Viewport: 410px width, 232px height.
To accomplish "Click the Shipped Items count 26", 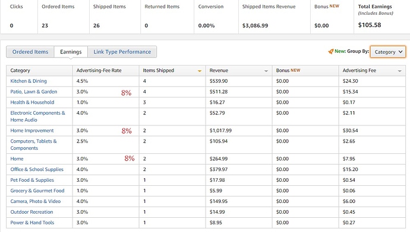I will 96,25.
